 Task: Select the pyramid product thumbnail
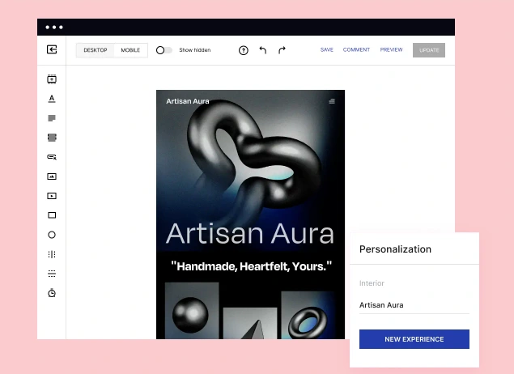coord(250,323)
